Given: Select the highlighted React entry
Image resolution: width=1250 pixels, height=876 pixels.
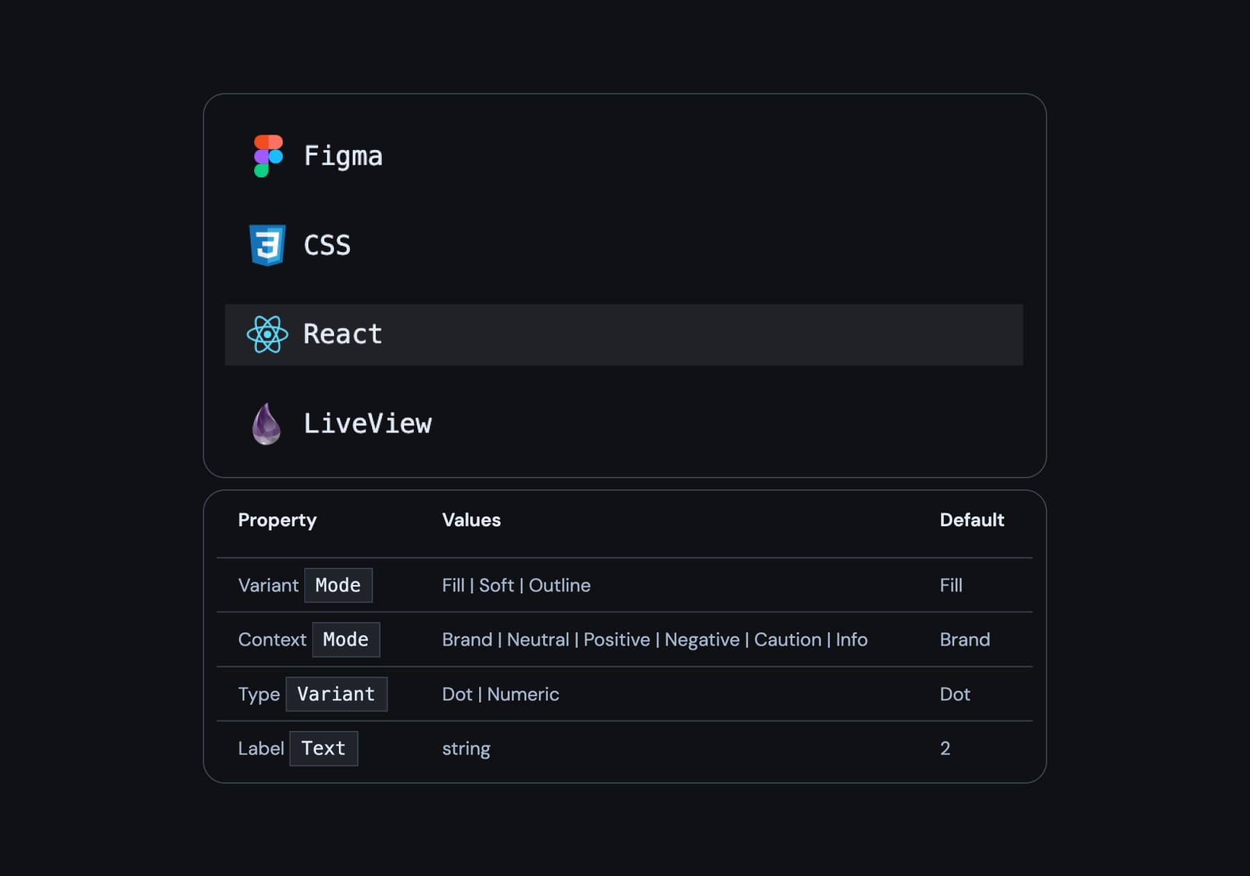Looking at the screenshot, I should [x=342, y=335].
